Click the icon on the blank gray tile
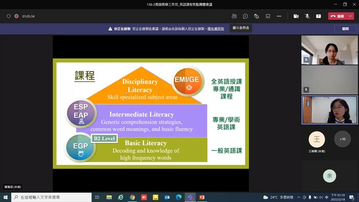This screenshot has width=359, height=202. point(306,90)
